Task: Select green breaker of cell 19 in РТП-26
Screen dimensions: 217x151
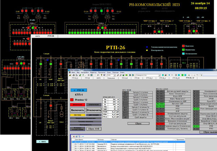Action: tap(131, 64)
